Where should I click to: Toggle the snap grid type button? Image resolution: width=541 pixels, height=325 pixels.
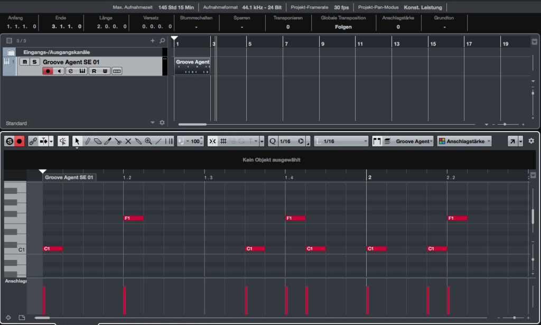(x=223, y=141)
